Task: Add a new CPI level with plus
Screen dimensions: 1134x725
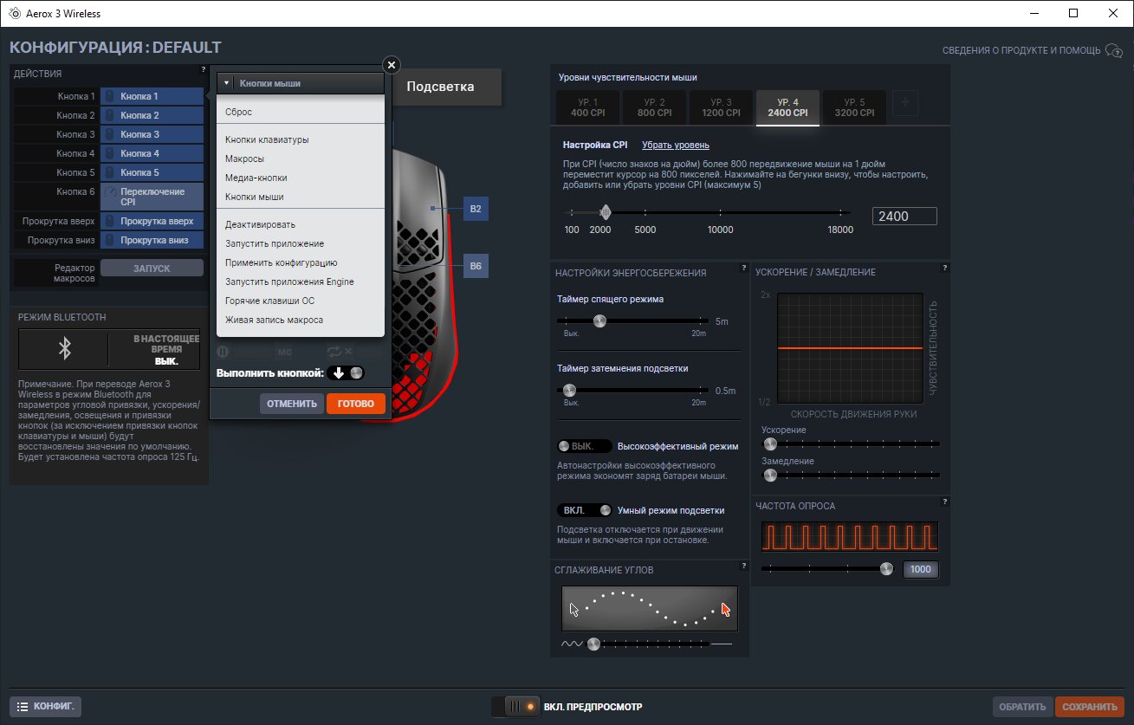Action: click(x=905, y=103)
